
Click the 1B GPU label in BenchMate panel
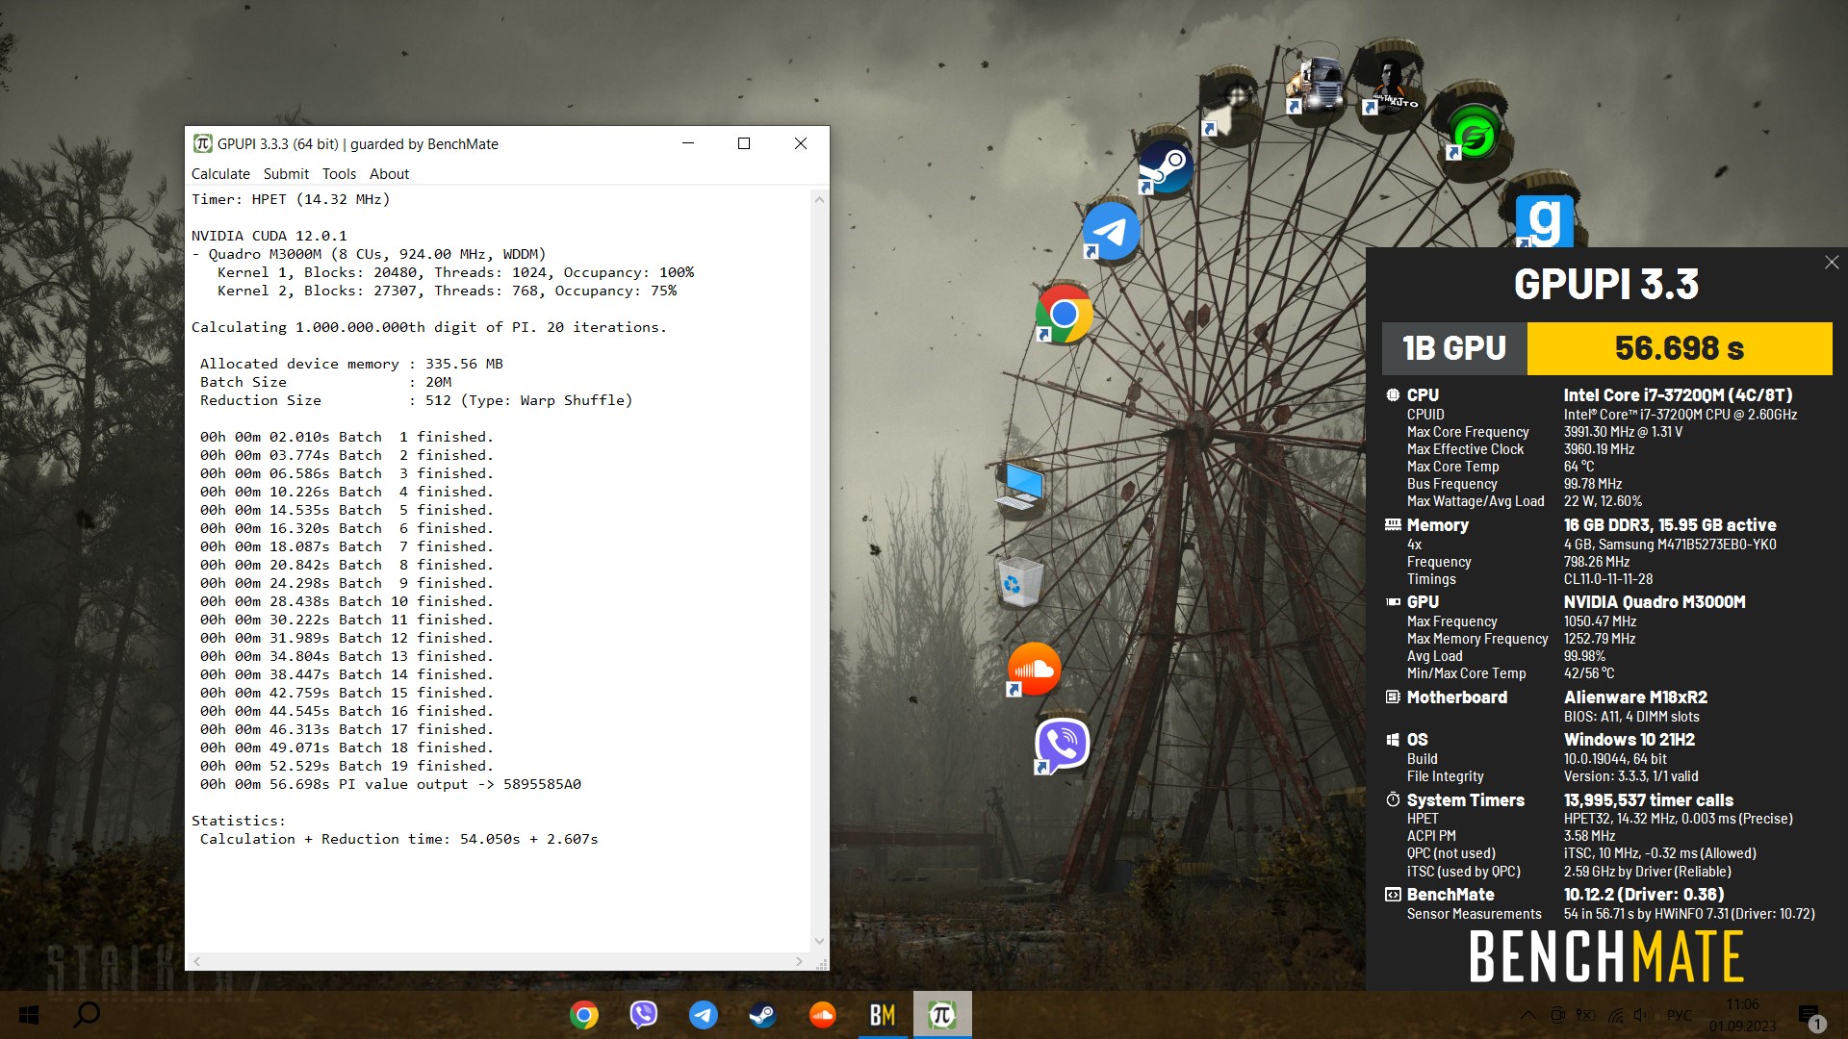click(x=1453, y=348)
